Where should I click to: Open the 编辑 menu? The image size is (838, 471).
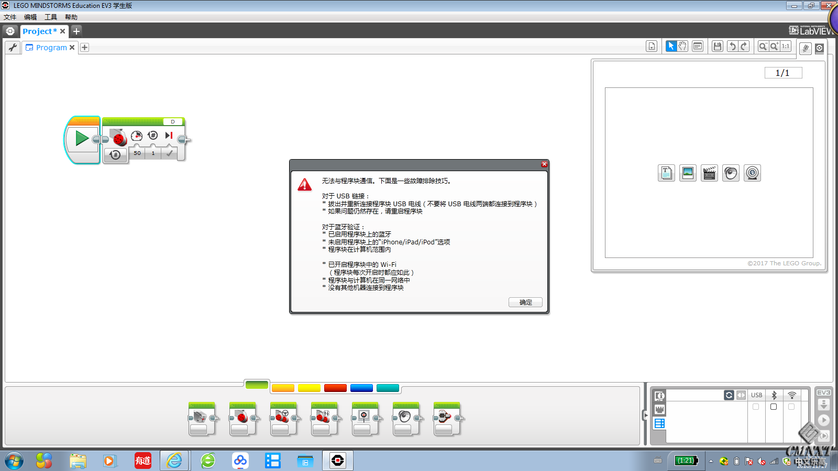click(x=30, y=17)
